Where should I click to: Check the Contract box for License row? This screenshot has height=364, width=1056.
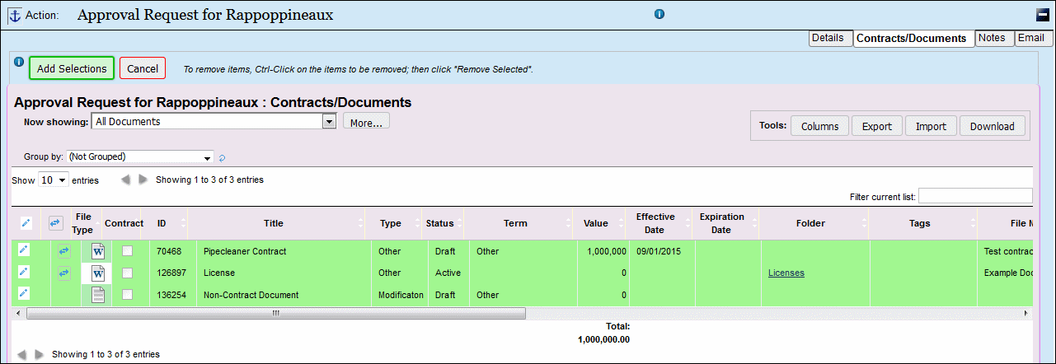(127, 273)
